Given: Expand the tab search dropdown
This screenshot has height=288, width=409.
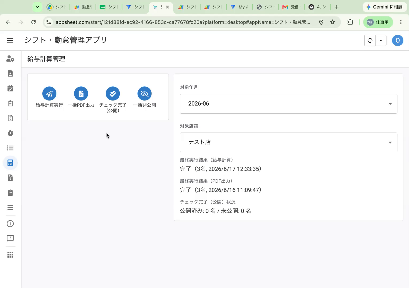Looking at the screenshot, I should point(37,7).
